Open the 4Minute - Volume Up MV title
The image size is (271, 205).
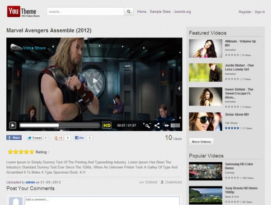pos(240,43)
